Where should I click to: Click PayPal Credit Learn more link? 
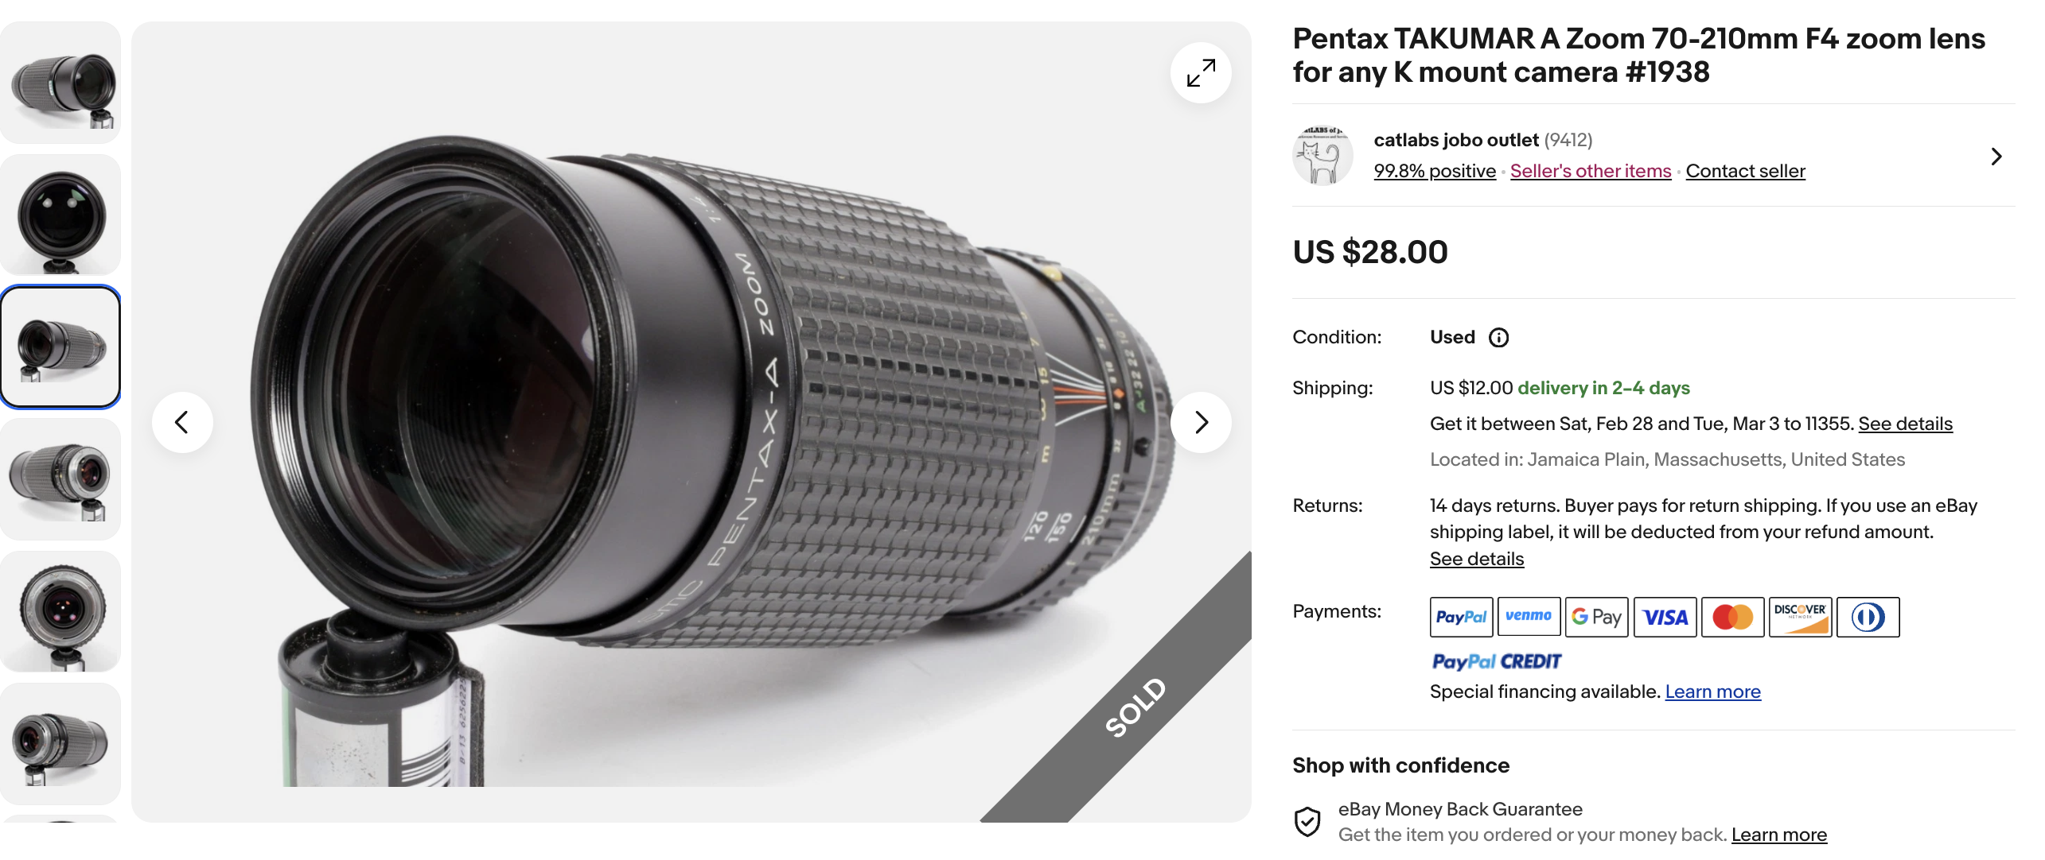tap(1712, 691)
